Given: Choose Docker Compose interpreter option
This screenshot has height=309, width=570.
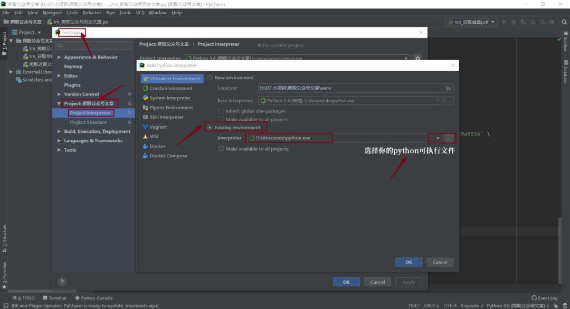Looking at the screenshot, I should 165,156.
